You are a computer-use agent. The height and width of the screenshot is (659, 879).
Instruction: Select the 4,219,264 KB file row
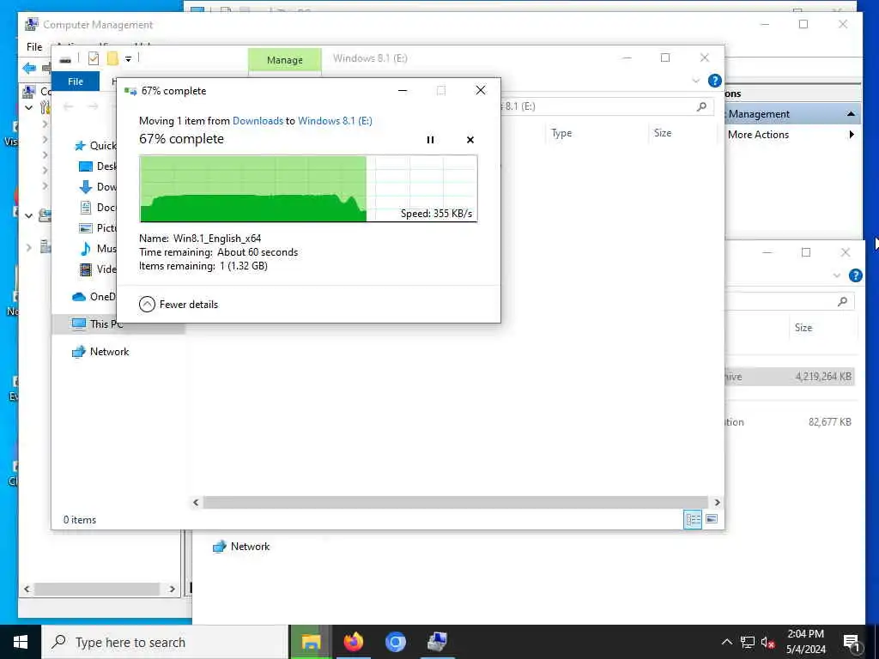pos(791,377)
